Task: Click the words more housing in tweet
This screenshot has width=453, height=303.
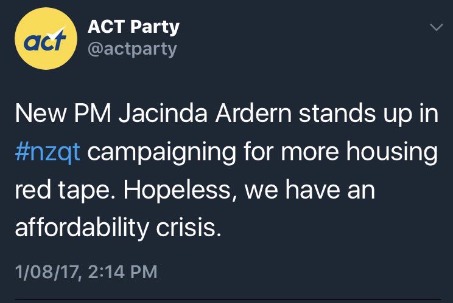Action: click(359, 152)
